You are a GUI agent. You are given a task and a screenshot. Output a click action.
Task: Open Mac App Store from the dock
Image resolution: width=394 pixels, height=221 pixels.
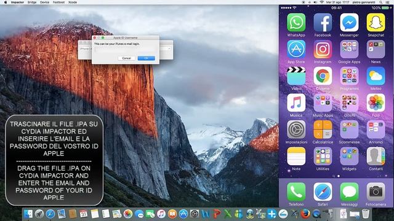click(183, 214)
